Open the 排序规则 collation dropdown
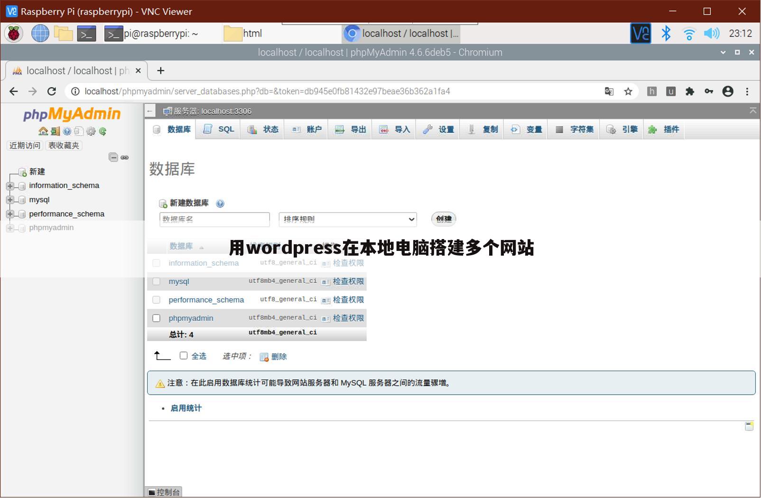 point(347,219)
